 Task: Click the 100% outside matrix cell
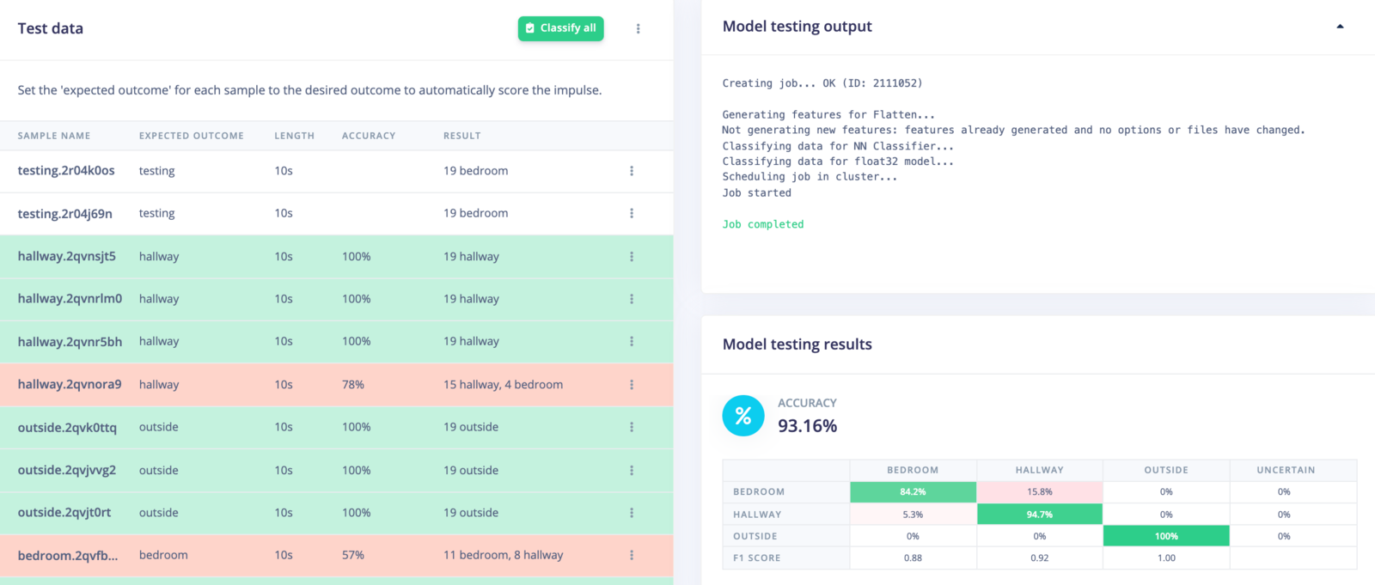(1166, 536)
